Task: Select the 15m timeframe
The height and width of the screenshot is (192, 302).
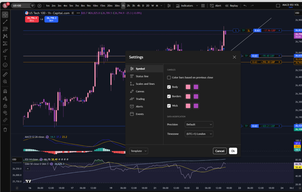Action: click(x=103, y=6)
